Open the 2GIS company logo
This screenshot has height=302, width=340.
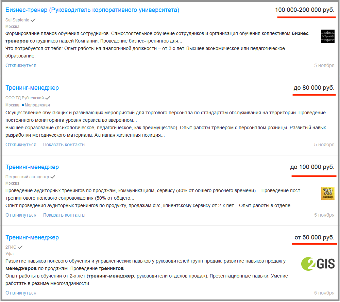[318, 264]
